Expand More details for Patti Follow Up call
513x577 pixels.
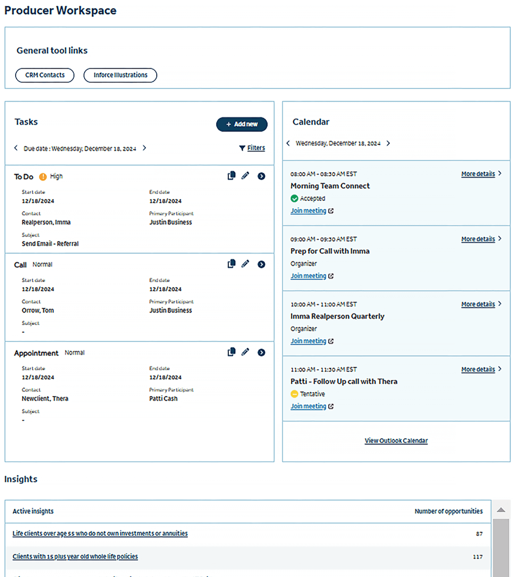coord(481,369)
